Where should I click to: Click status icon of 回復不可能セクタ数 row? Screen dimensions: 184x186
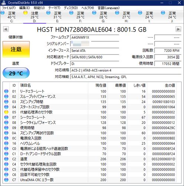point(6,174)
